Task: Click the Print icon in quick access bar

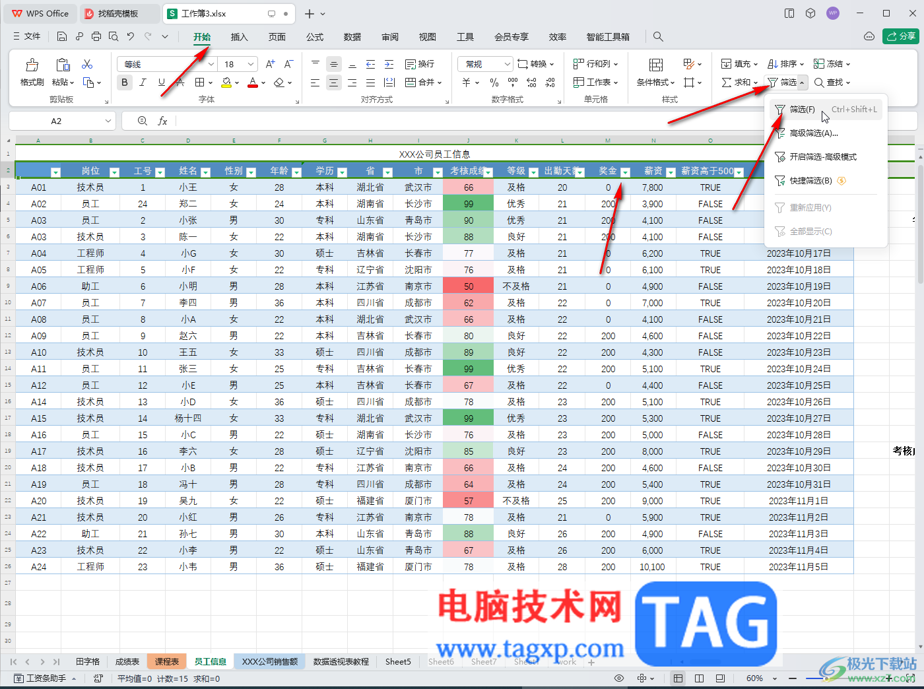Action: [x=96, y=37]
